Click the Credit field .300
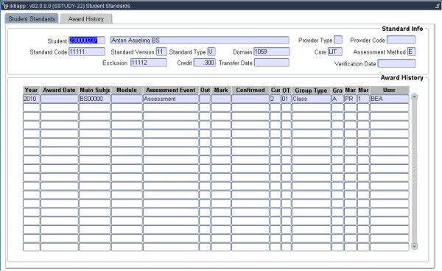Viewport: 442px width, 271px height. [205, 63]
